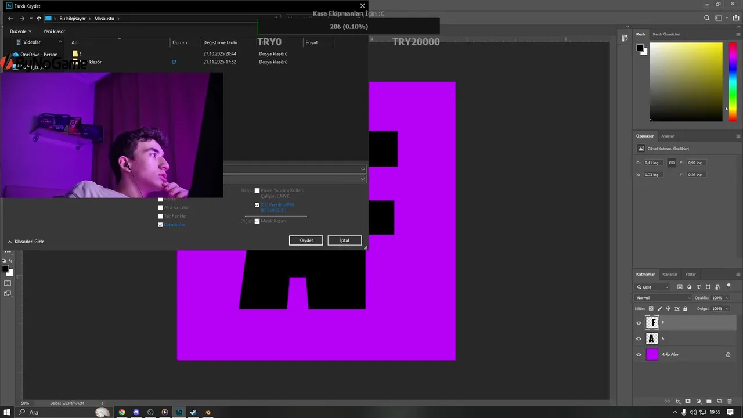Open Discord from the taskbar
743x418 pixels.
click(x=136, y=412)
